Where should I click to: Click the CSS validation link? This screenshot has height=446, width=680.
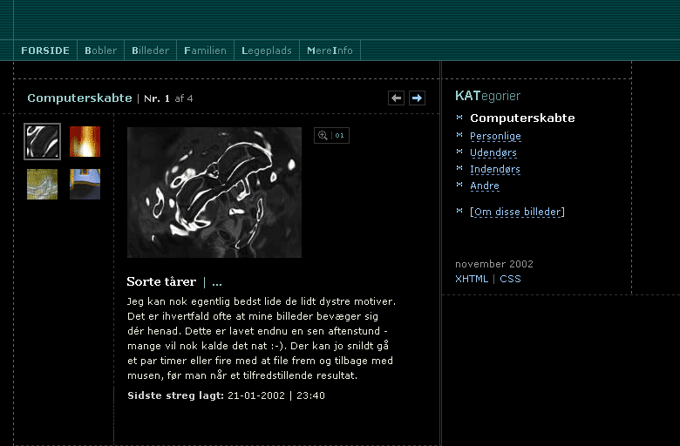point(510,279)
